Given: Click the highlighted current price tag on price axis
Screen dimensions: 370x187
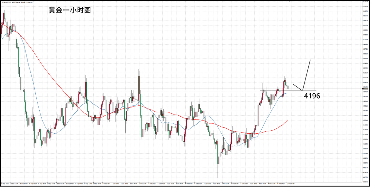Looking at the screenshot, I should coord(365,89).
